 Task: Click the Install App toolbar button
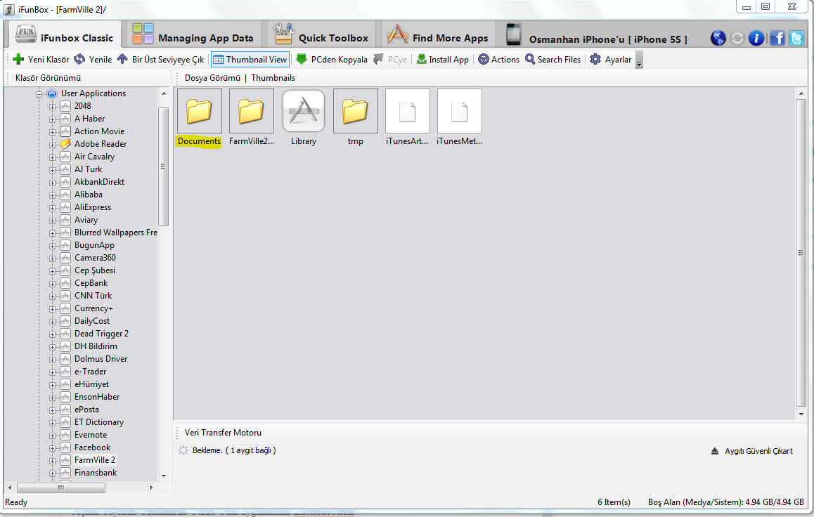coord(443,60)
